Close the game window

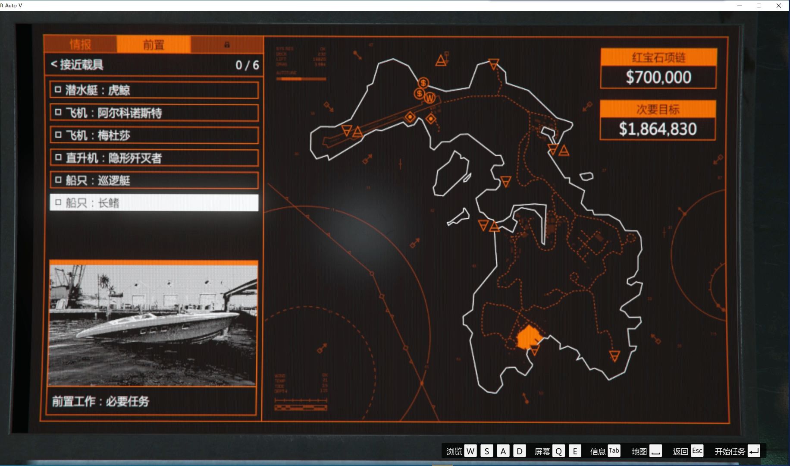pos(779,6)
